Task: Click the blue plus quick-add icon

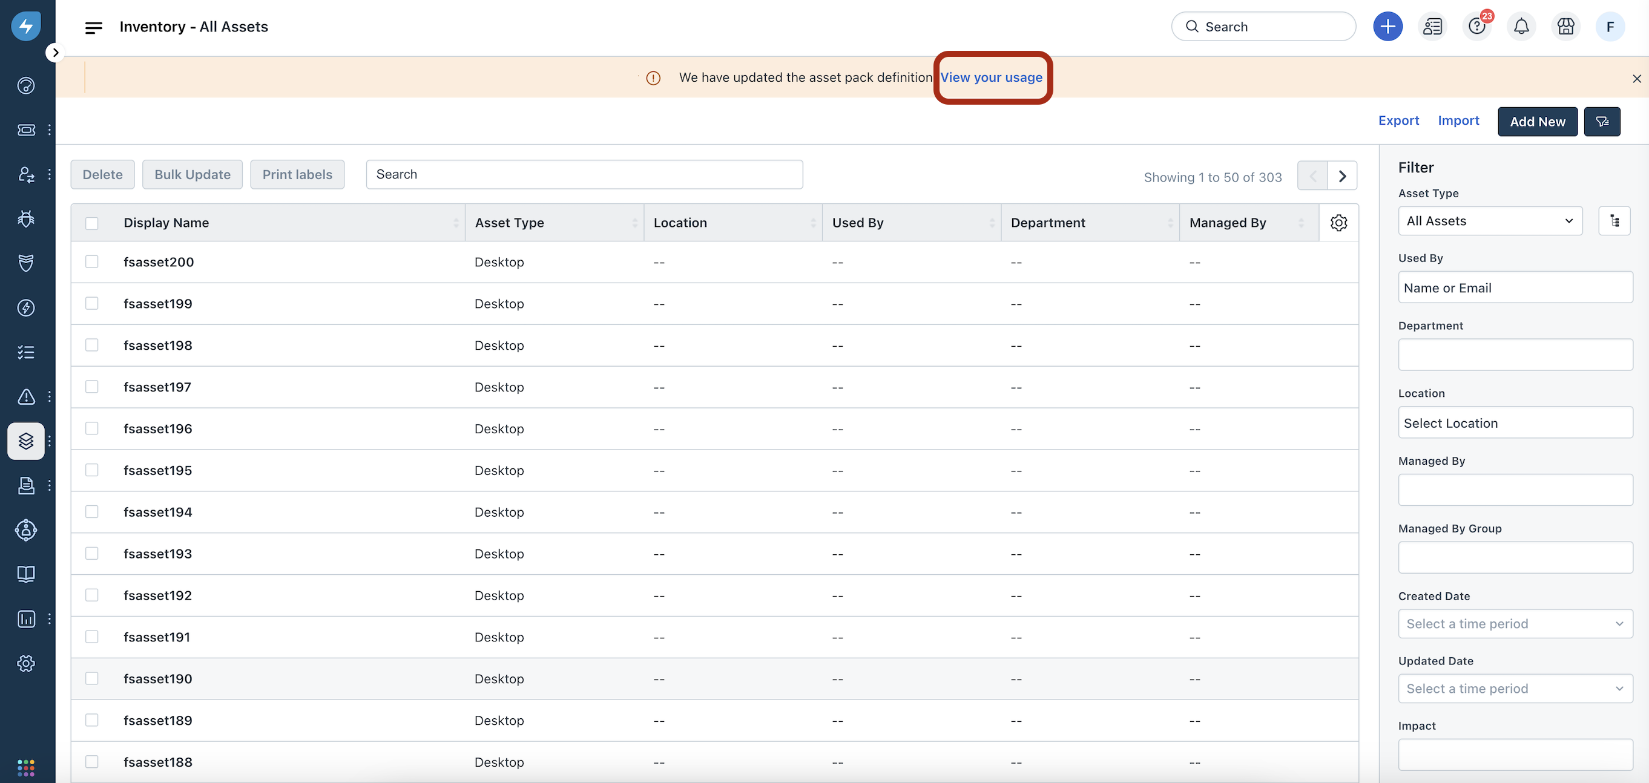Action: [x=1387, y=26]
